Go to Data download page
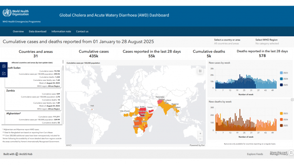This screenshot has width=294, height=165. pyautogui.click(x=38, y=31)
